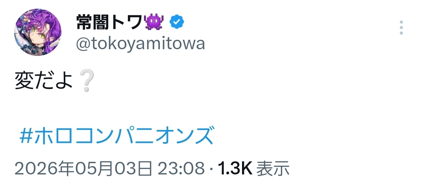Open the 常闇トワ display name profile link
The height and width of the screenshot is (189, 425).
pos(109,22)
